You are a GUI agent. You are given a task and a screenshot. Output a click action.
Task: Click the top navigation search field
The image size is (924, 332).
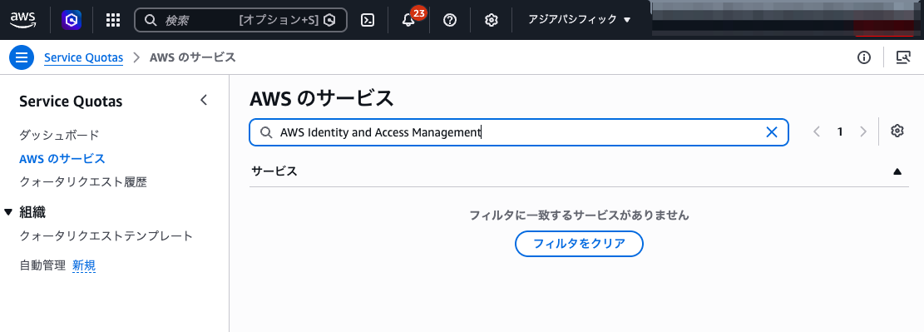[x=240, y=20]
